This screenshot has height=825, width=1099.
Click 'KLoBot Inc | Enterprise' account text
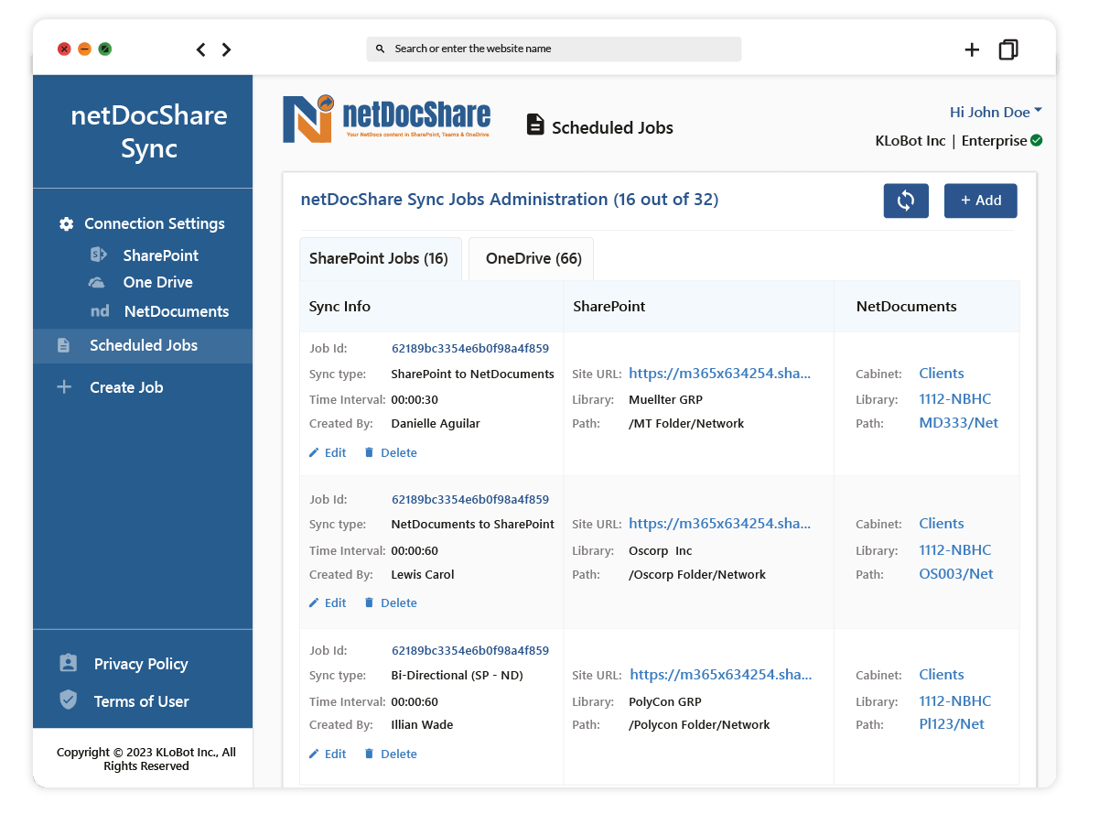click(951, 141)
